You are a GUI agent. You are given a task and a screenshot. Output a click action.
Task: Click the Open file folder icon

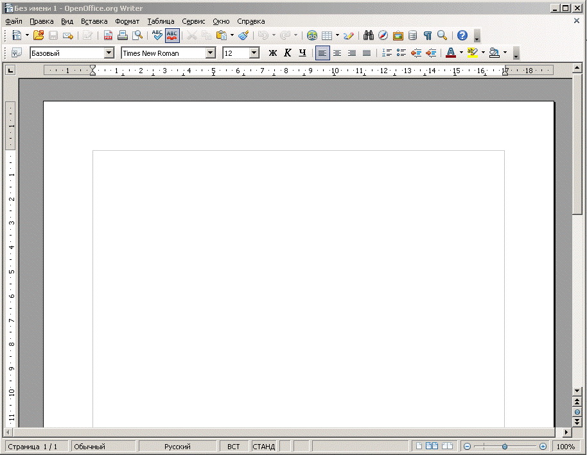click(x=39, y=35)
